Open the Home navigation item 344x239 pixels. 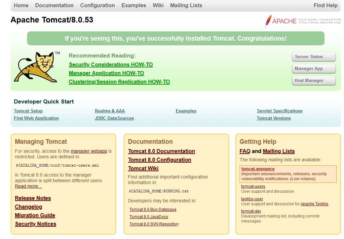pos(21,5)
